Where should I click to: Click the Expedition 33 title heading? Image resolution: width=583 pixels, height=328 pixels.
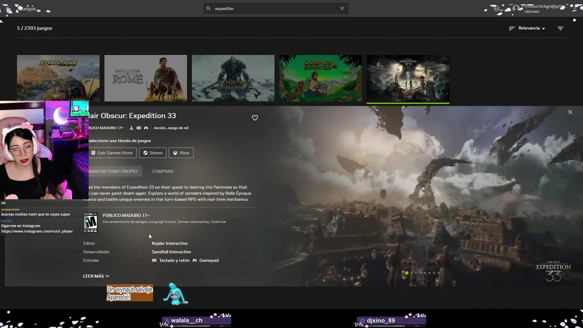coord(132,116)
